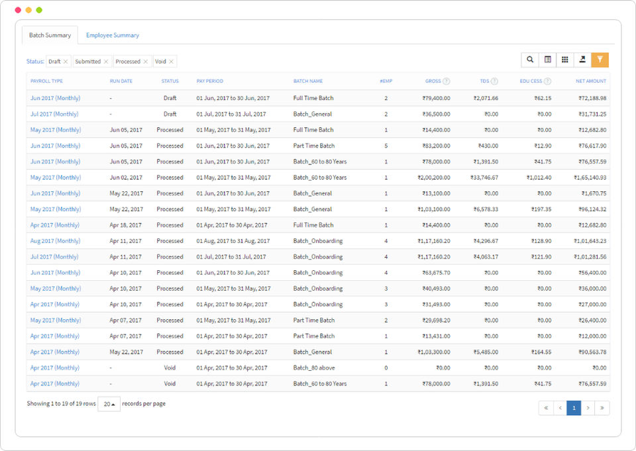Viewport: 636px width, 451px height.
Task: Click help icon next to TDS
Action: click(x=494, y=81)
